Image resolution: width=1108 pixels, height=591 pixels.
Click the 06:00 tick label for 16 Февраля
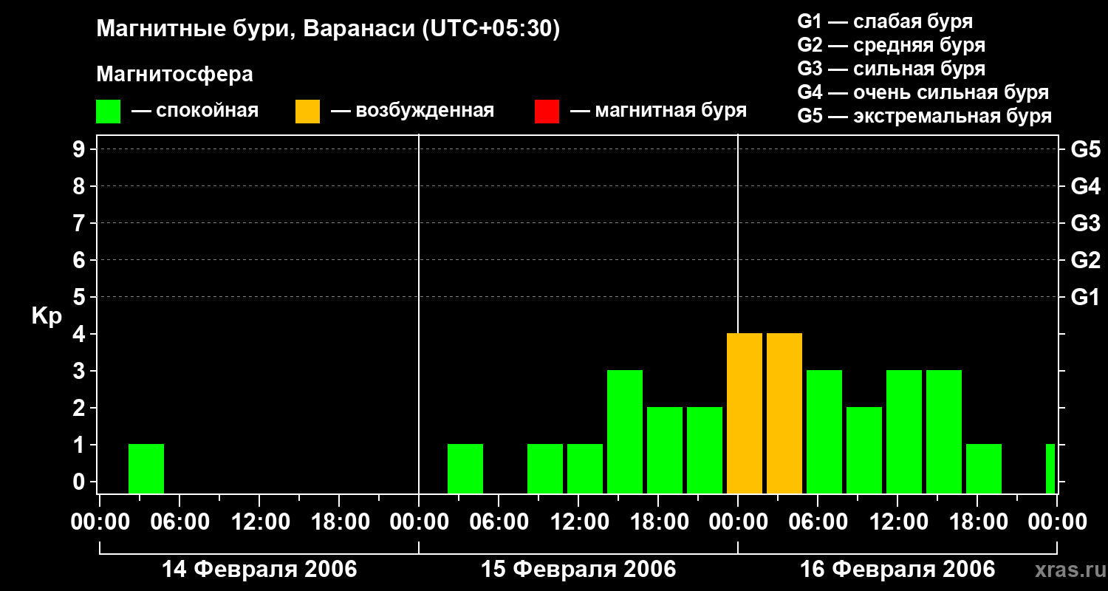click(x=818, y=522)
